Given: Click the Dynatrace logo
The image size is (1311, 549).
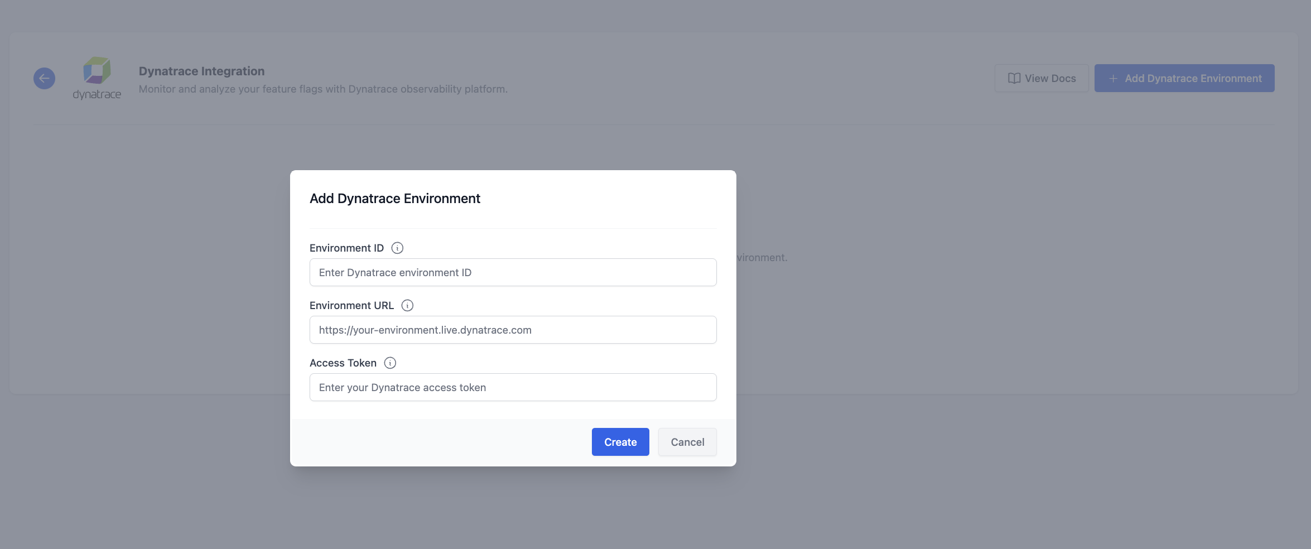Looking at the screenshot, I should pos(98,78).
